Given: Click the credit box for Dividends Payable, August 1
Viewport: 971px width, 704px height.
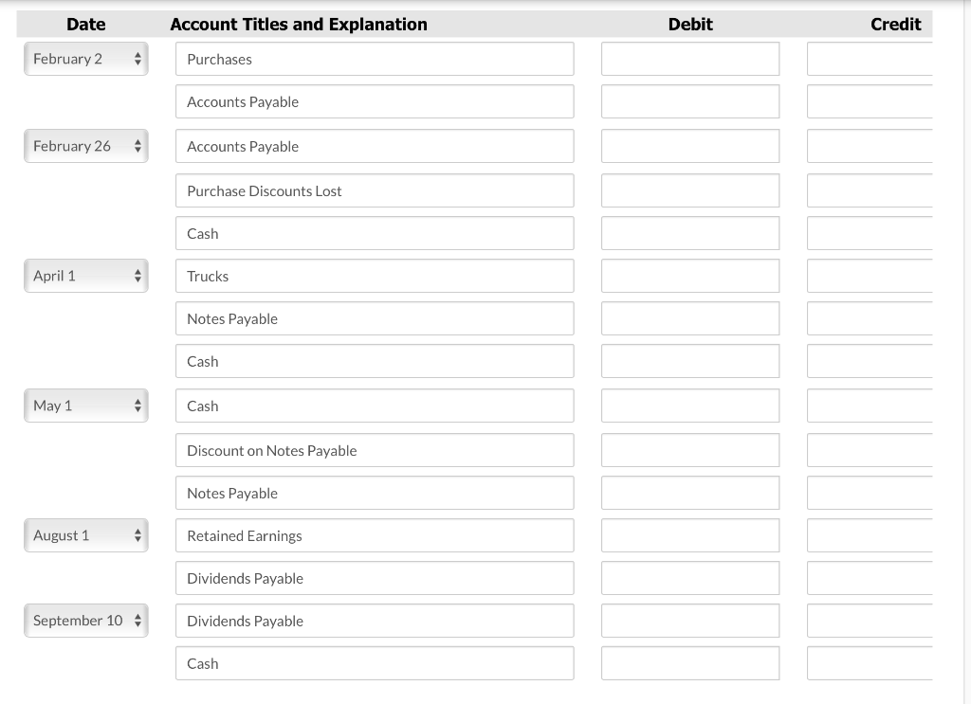Looking at the screenshot, I should pos(869,578).
